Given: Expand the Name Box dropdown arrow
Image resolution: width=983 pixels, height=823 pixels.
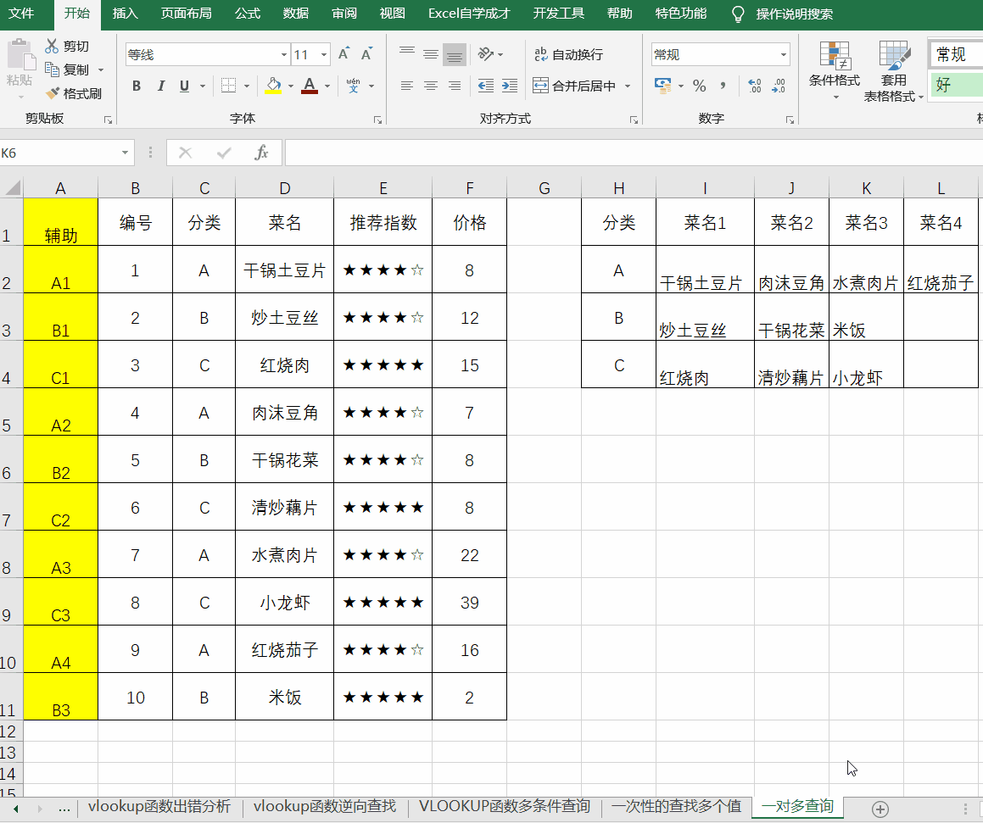Looking at the screenshot, I should 126,153.
